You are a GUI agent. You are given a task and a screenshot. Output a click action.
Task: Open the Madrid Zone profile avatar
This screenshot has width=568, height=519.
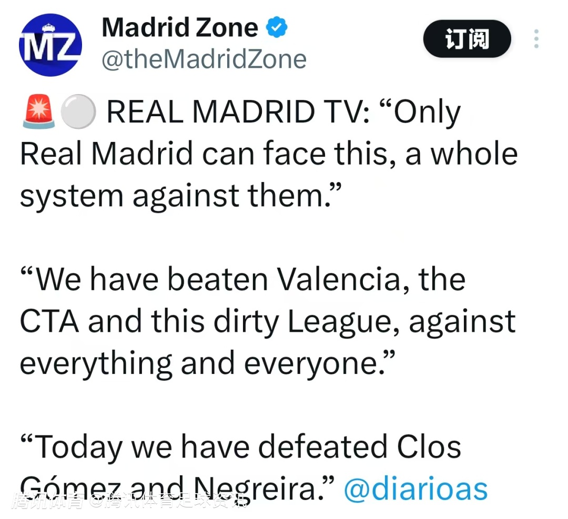tap(50, 45)
